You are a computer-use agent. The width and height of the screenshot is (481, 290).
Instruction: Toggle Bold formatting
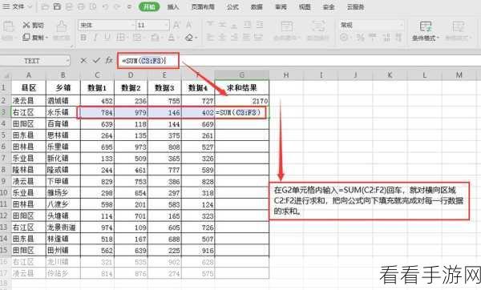pos(83,38)
